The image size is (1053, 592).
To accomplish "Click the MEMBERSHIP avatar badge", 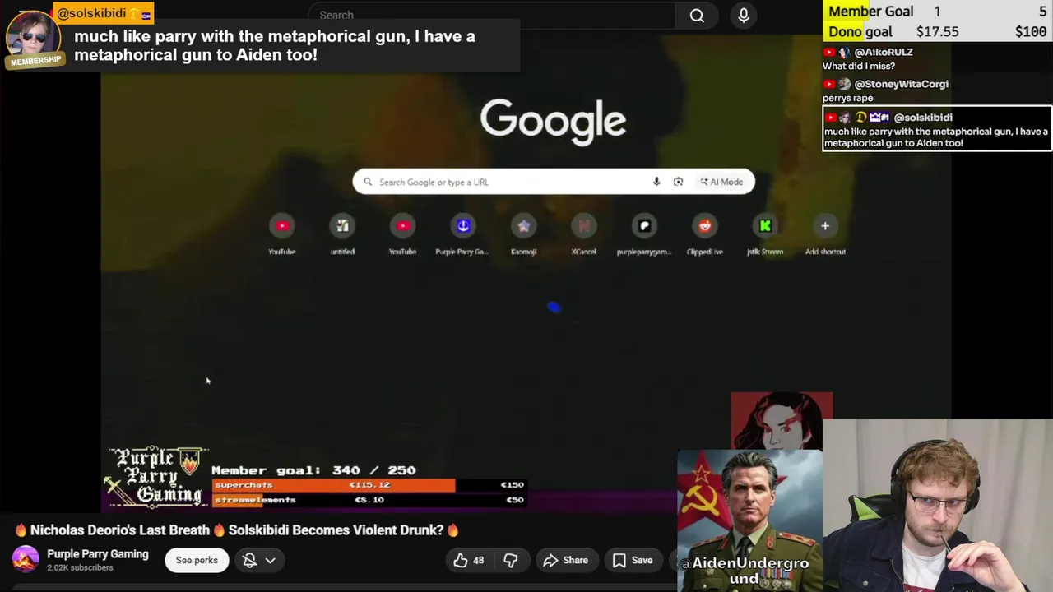I will 36,61.
